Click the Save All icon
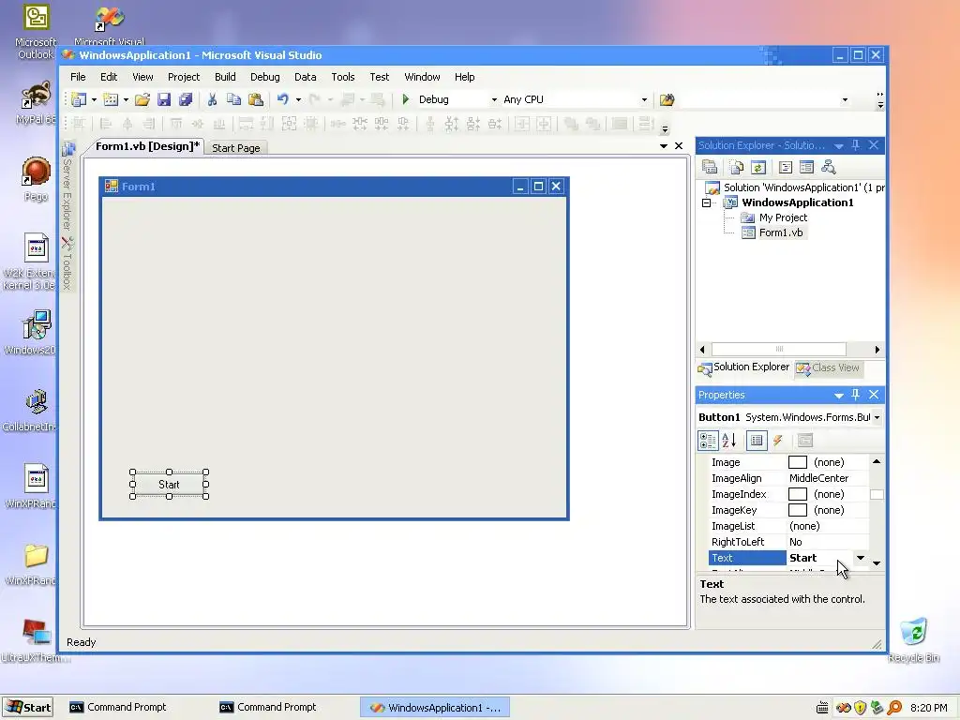This screenshot has height=720, width=960. click(x=186, y=99)
